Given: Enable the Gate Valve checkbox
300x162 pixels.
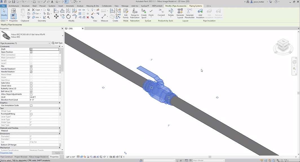Looking at the screenshot, I should tap(31, 83).
